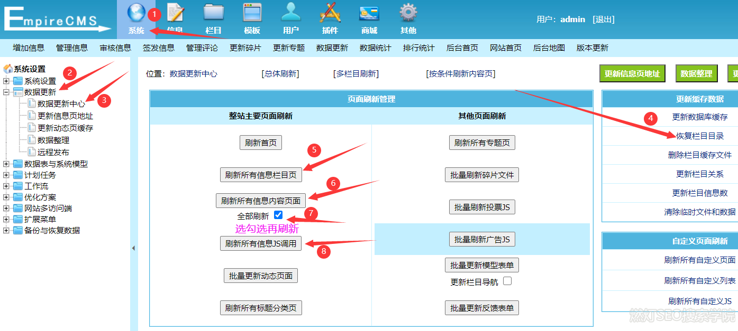Click the [退出] logout link

pos(604,20)
